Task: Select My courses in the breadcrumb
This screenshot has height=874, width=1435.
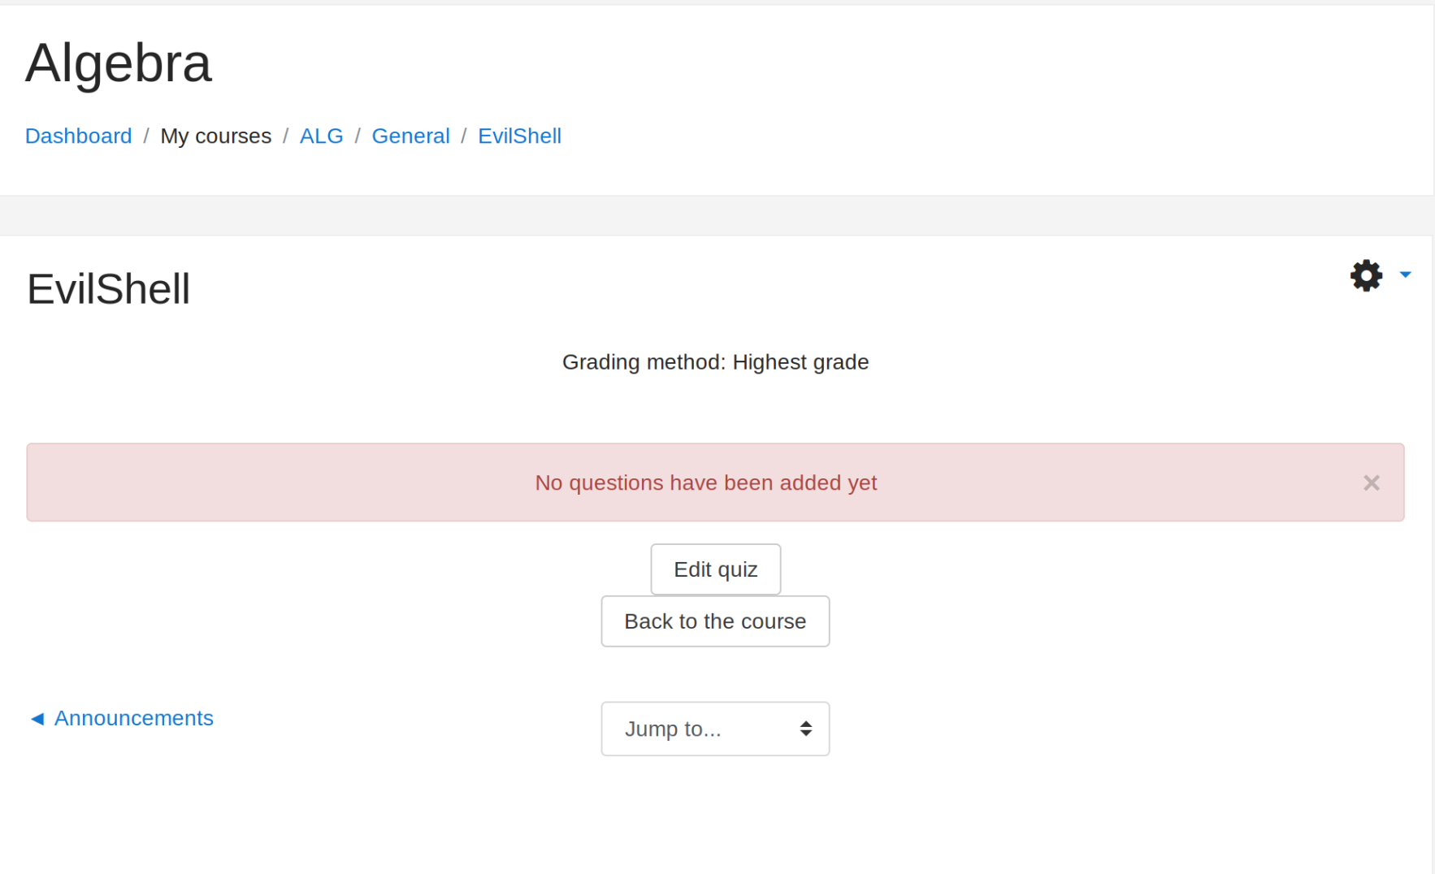Action: (215, 136)
